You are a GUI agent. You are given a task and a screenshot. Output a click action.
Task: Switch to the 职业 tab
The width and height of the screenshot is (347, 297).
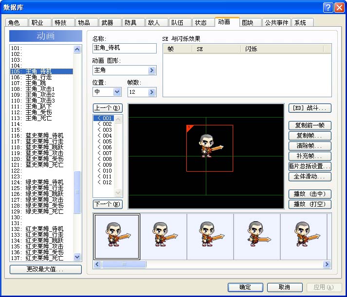40,22
